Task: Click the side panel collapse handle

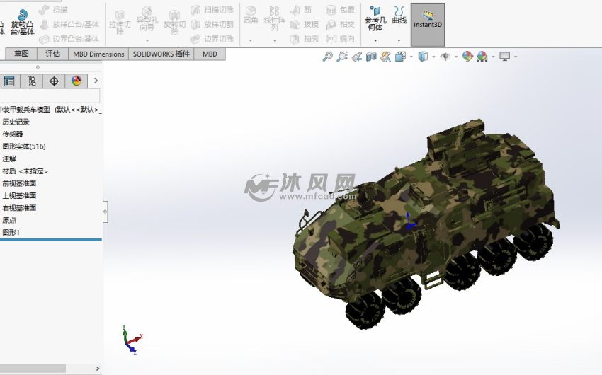Action: (x=106, y=212)
